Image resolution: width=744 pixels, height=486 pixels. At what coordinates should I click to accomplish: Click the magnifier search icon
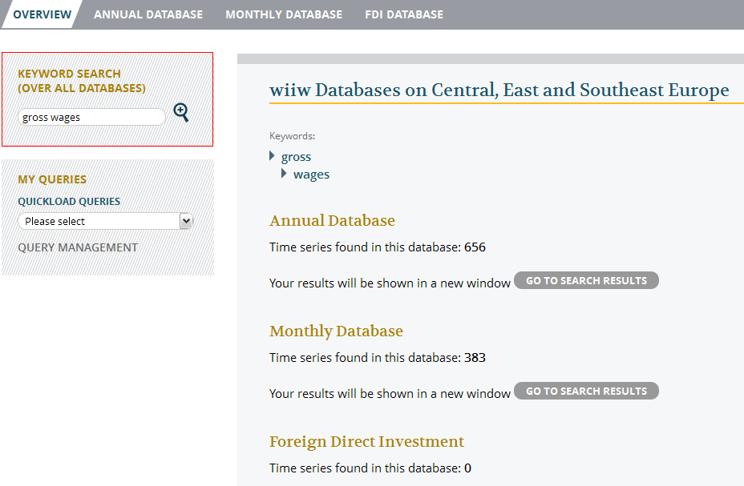[x=181, y=113]
